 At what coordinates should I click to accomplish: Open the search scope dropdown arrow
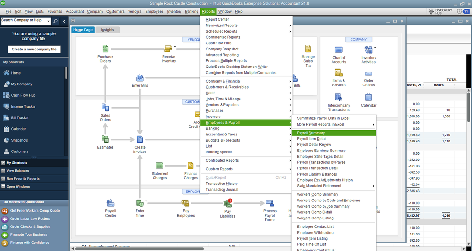point(48,21)
